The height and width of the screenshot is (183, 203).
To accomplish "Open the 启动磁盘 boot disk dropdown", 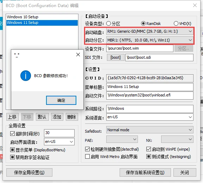I will pos(150,31).
